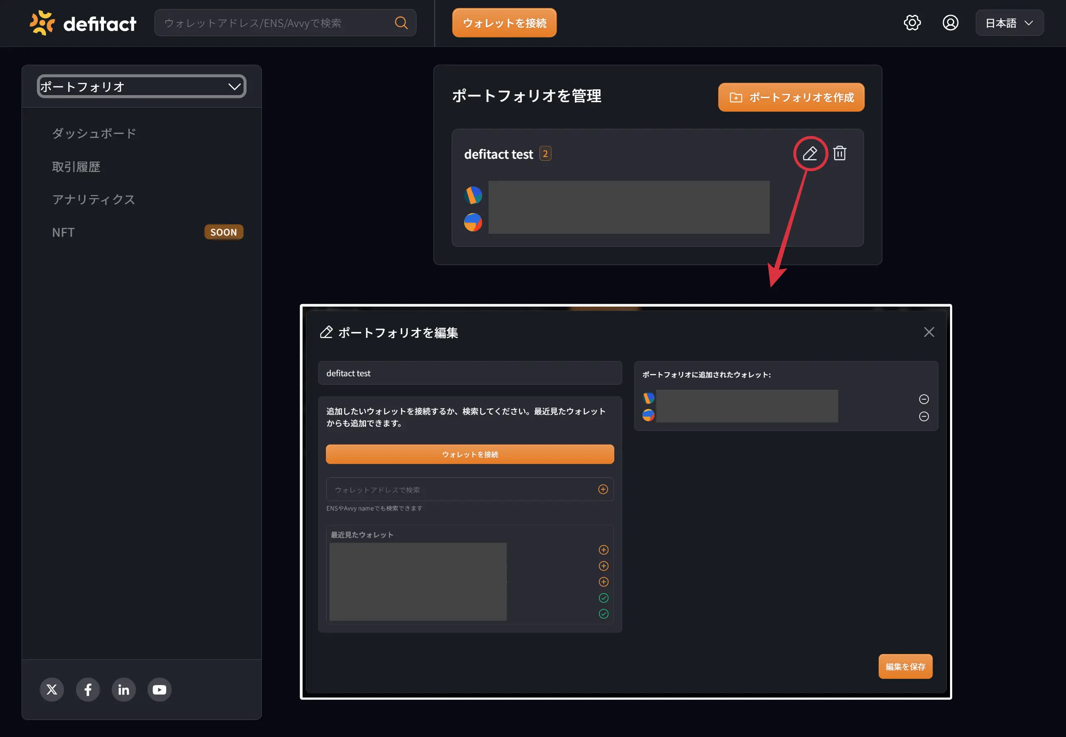The image size is (1066, 737).
Task: Click the trash delete portfolio icon
Action: 839,153
